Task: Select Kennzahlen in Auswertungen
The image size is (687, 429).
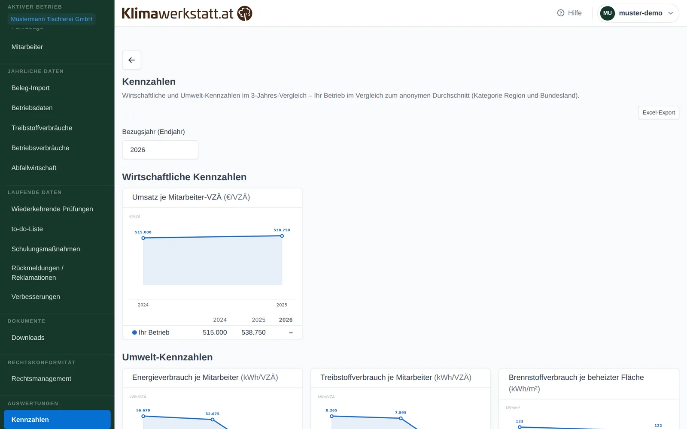Action: click(x=57, y=420)
